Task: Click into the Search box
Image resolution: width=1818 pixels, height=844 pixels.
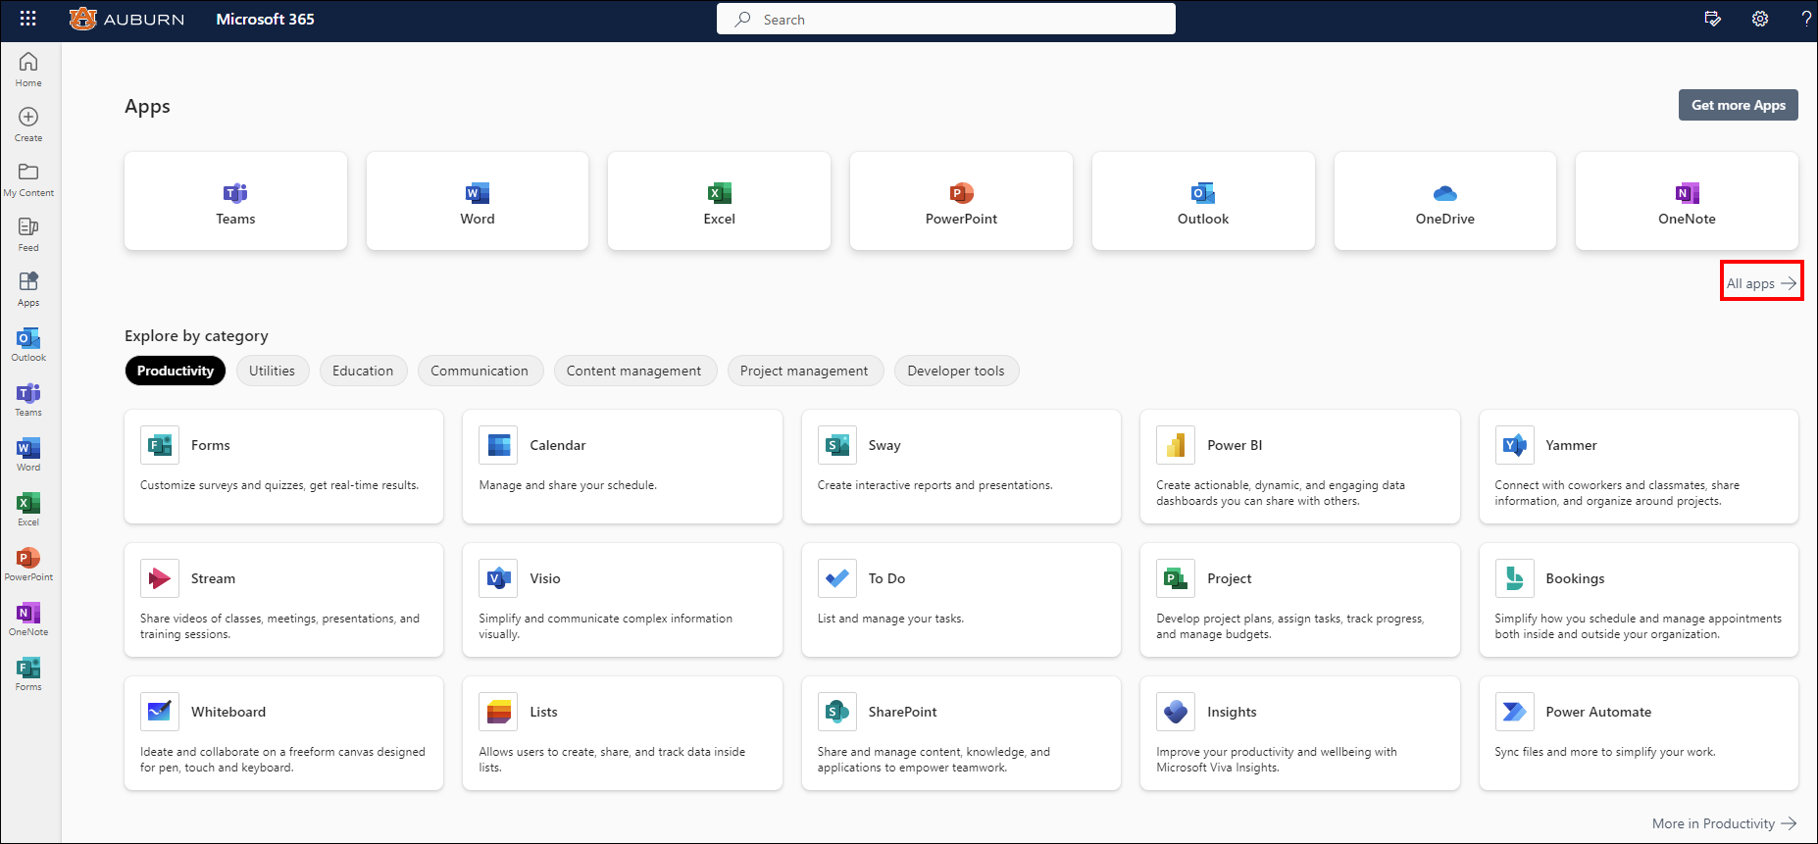Action: pyautogui.click(x=946, y=19)
